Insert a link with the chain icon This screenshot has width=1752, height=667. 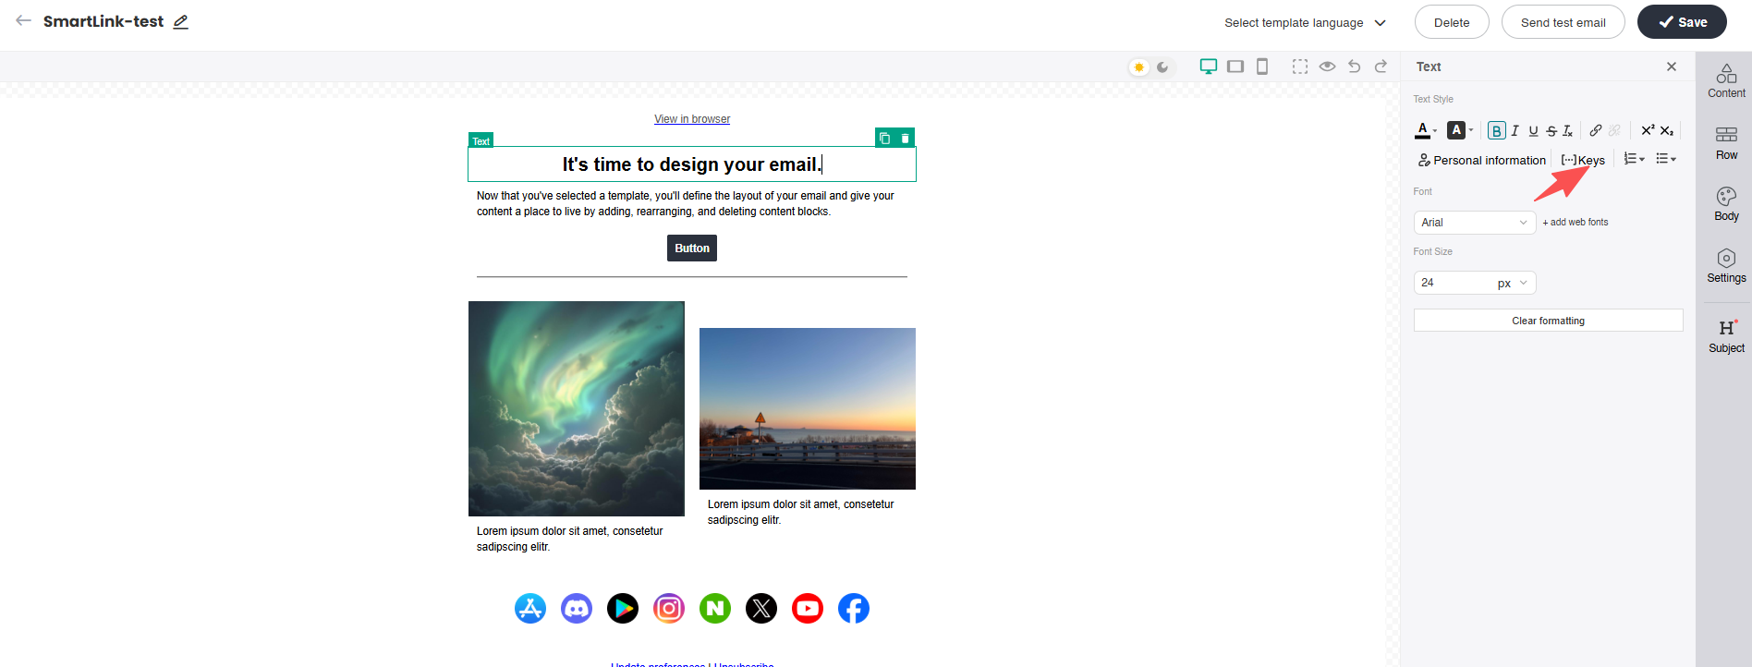pos(1596,130)
